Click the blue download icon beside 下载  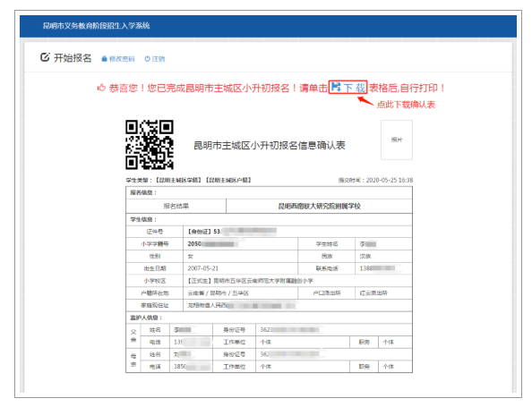(336, 87)
